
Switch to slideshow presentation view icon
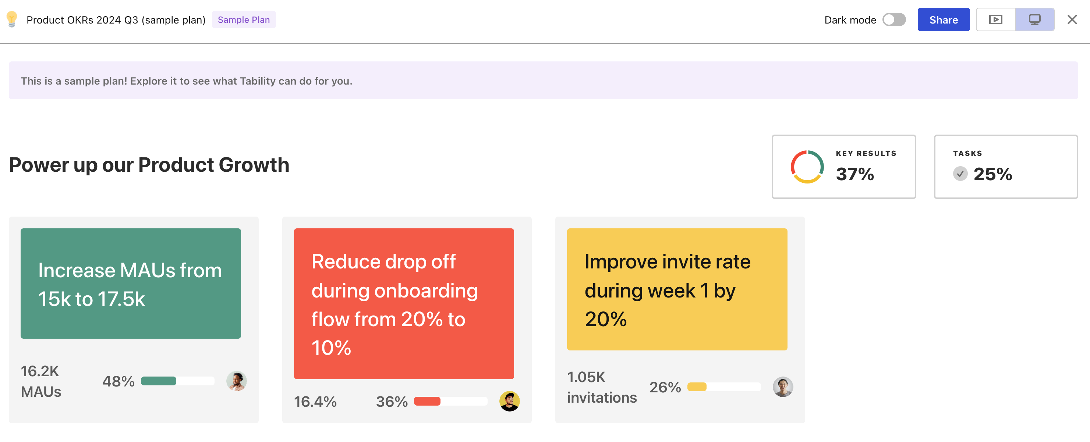point(995,19)
